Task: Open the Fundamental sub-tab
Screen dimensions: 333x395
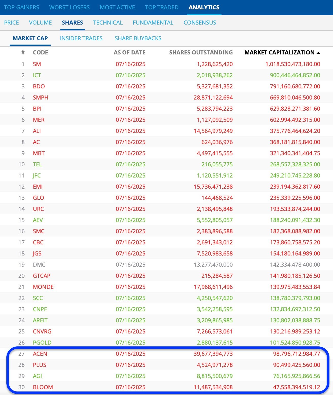Action: (153, 23)
